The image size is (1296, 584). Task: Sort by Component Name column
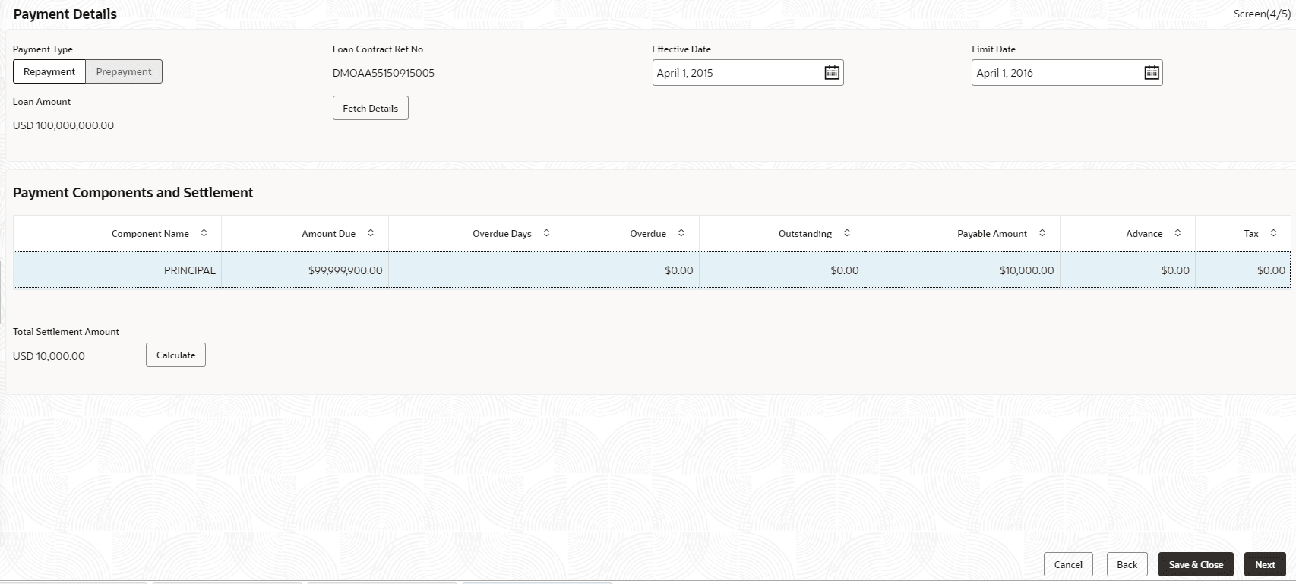click(x=204, y=233)
